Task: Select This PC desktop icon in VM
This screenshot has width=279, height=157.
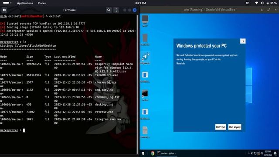Action: coord(145,21)
